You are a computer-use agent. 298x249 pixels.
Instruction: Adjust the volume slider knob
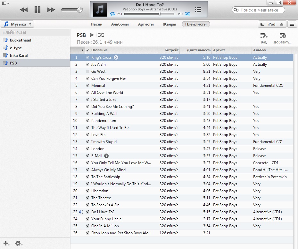coord(80,10)
